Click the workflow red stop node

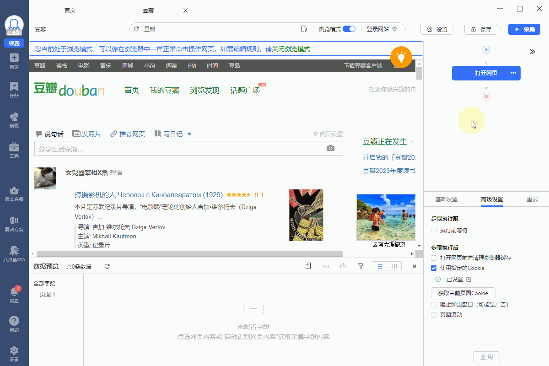(486, 97)
